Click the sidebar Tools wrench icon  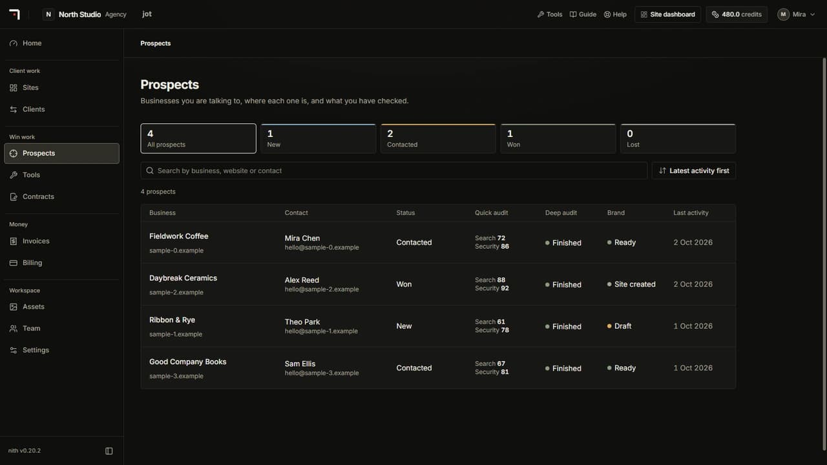[14, 175]
